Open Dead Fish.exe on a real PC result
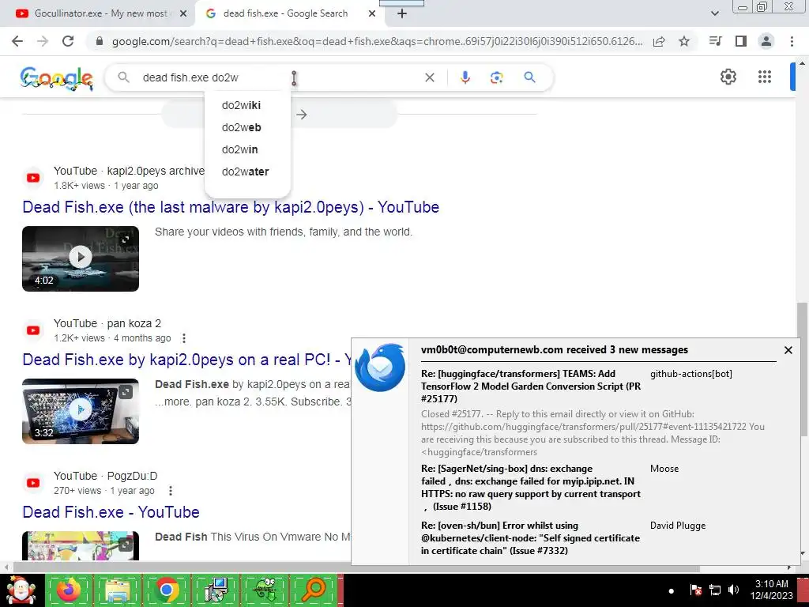809x607 pixels. click(186, 360)
